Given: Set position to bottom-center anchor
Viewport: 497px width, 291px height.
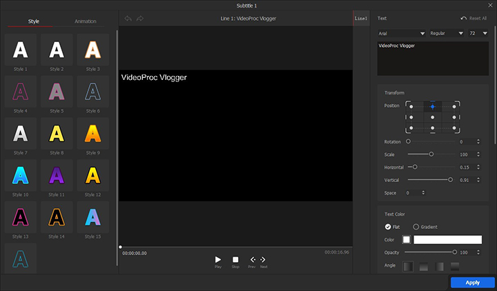Looking at the screenshot, I should pos(433,128).
